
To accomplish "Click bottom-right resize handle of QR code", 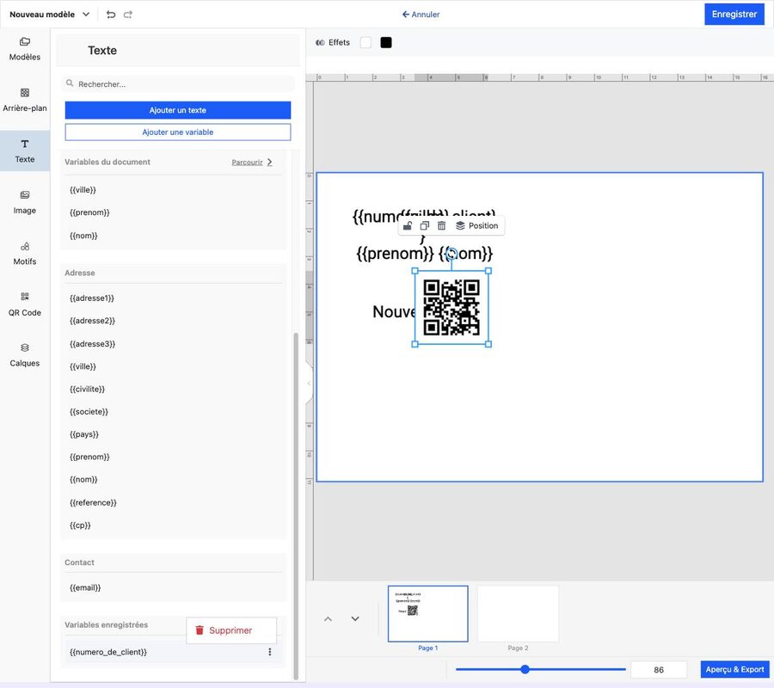I will [488, 345].
